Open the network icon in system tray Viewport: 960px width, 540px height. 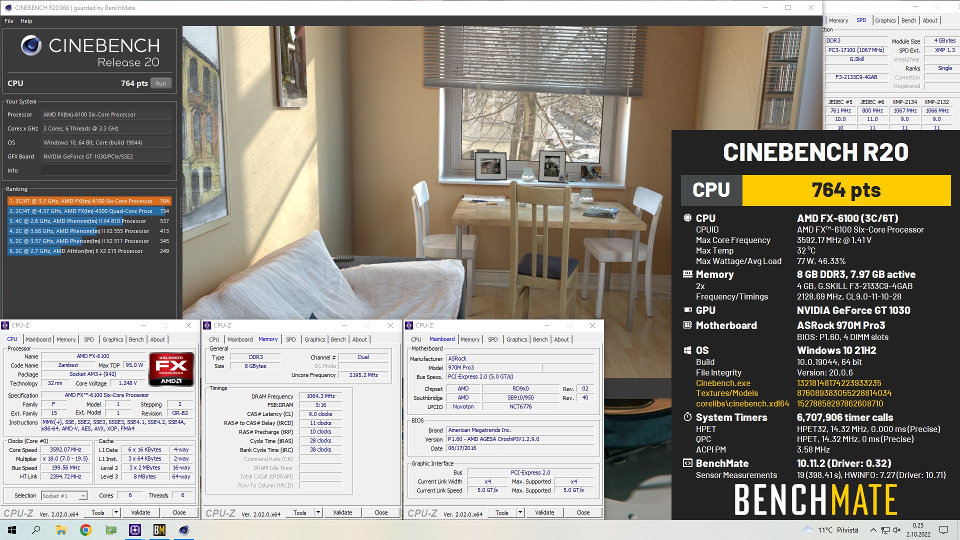(885, 530)
